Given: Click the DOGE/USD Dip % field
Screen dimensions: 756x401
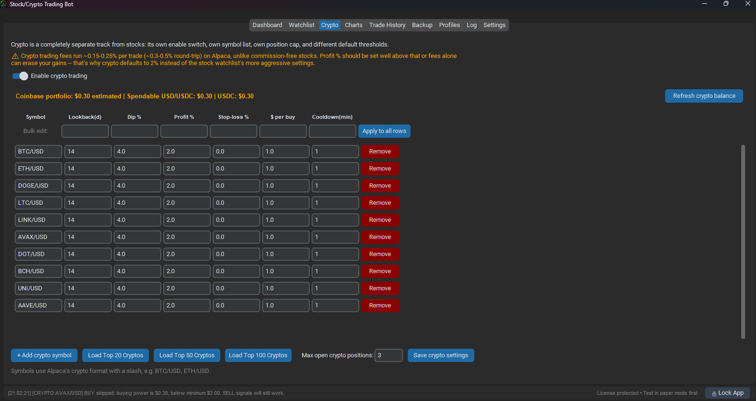Looking at the screenshot, I should click(137, 186).
